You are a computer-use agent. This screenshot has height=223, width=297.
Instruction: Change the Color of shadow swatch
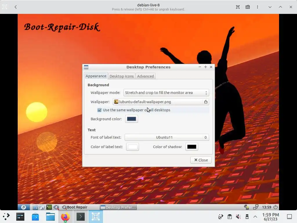(192, 147)
